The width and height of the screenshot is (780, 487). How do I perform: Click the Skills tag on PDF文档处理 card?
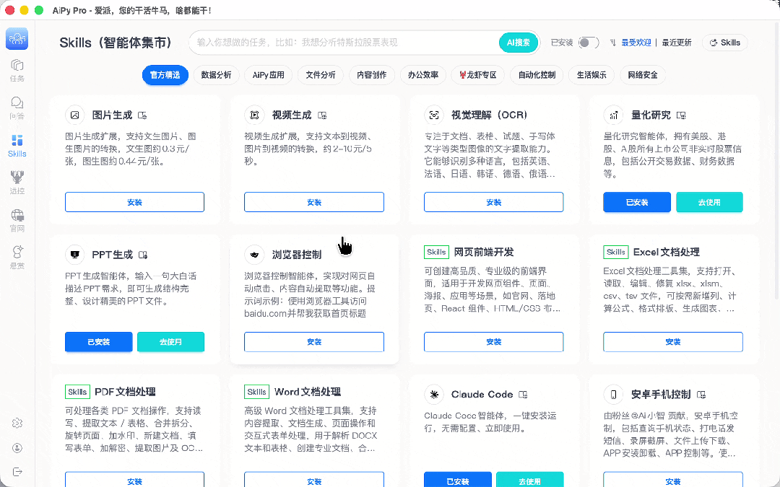pos(77,392)
